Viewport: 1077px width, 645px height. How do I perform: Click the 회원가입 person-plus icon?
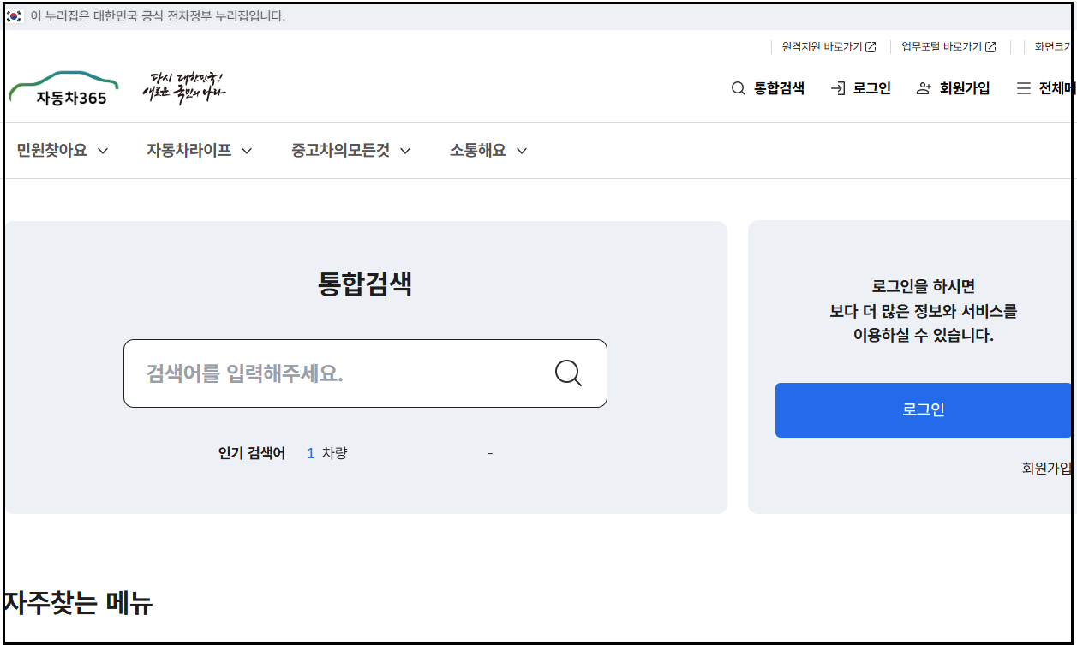point(921,87)
